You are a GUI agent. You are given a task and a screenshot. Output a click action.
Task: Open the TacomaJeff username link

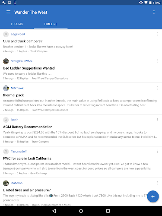(x=19, y=152)
